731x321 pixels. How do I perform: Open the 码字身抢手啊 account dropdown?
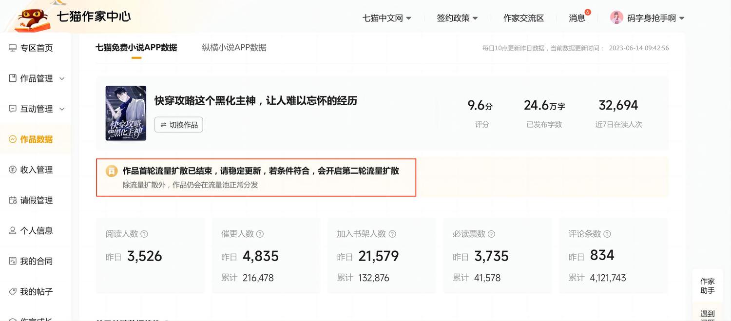point(655,18)
